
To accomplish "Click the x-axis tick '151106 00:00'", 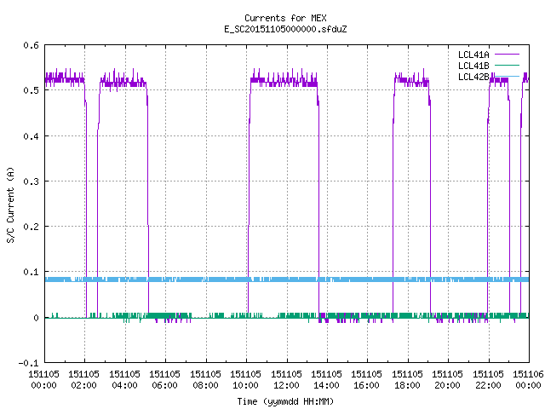I will pos(528,379).
